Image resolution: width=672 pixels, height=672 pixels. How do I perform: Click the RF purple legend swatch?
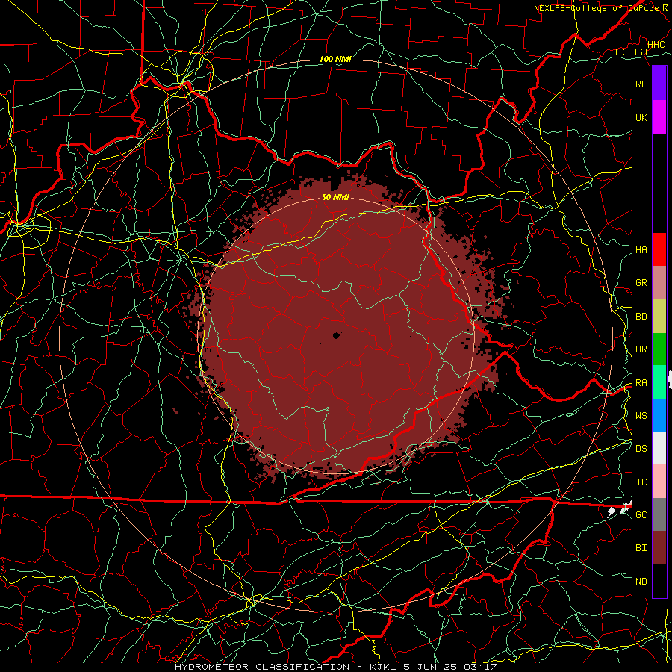pyautogui.click(x=659, y=84)
